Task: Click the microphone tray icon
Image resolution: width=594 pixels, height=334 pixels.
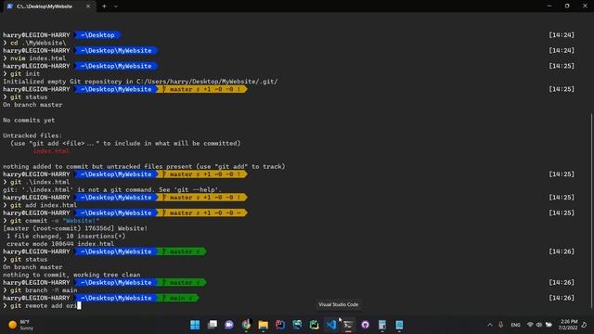Action: [501, 325]
